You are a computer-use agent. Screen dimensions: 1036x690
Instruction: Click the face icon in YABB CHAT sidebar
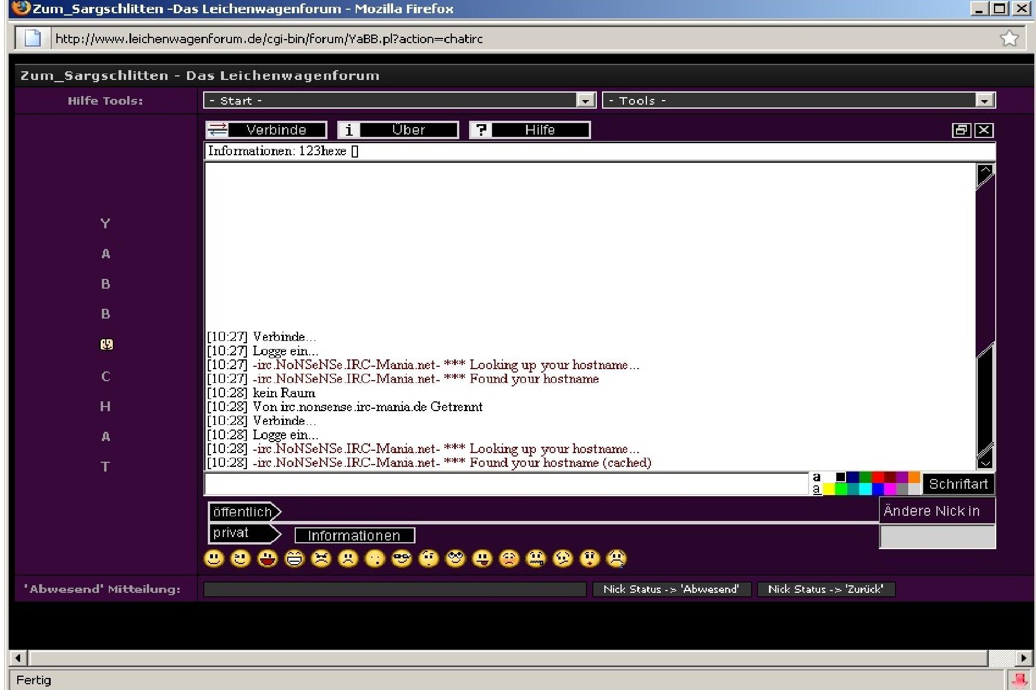[x=106, y=344]
